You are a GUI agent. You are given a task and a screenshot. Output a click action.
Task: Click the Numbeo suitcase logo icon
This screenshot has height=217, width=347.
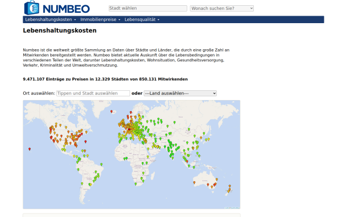click(31, 8)
